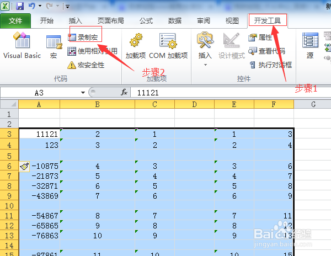Select cell containing -54867

click(40, 216)
